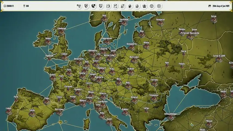Select the Beograd city building marker

click(134, 101)
